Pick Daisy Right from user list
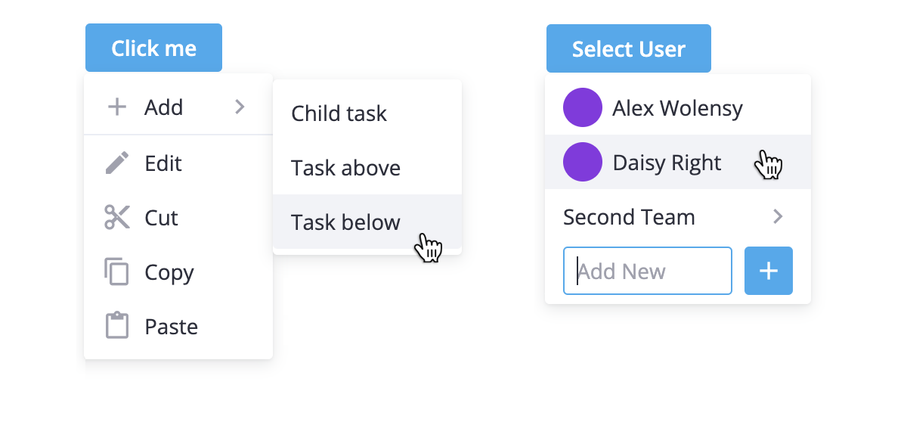The width and height of the screenshot is (907, 422). 678,162
